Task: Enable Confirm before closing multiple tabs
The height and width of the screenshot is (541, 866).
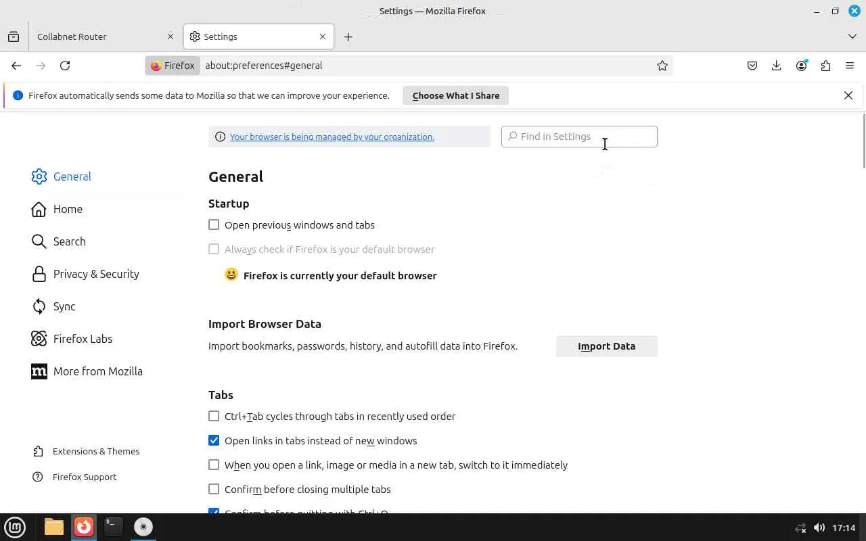Action: [x=214, y=489]
